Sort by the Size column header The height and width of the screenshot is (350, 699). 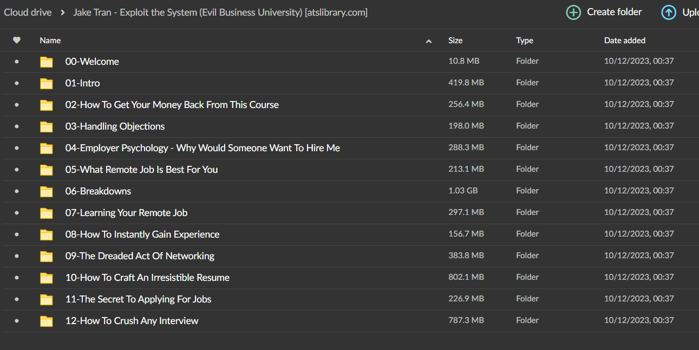(455, 41)
